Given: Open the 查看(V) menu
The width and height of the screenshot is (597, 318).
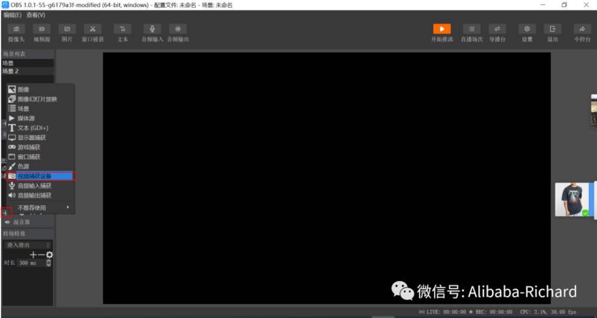Looking at the screenshot, I should pos(36,16).
